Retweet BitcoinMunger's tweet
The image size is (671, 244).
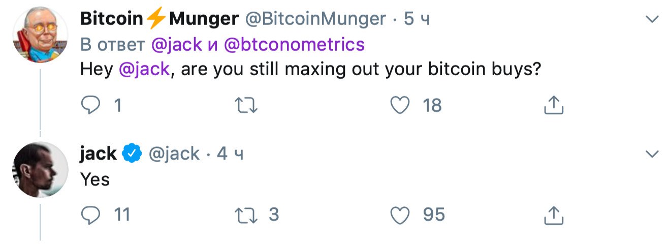pyautogui.click(x=247, y=105)
